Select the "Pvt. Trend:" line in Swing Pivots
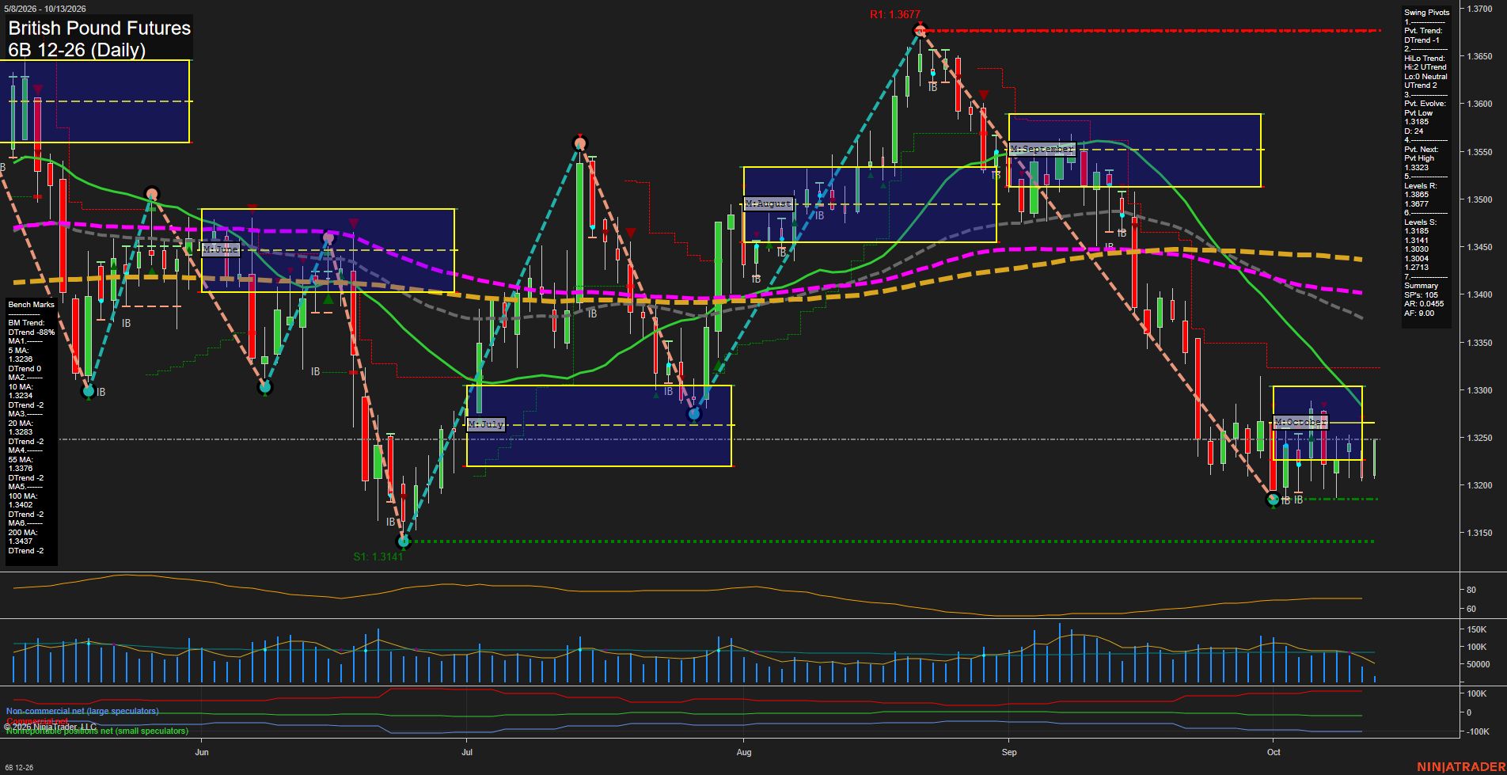1507x775 pixels. click(x=1423, y=31)
